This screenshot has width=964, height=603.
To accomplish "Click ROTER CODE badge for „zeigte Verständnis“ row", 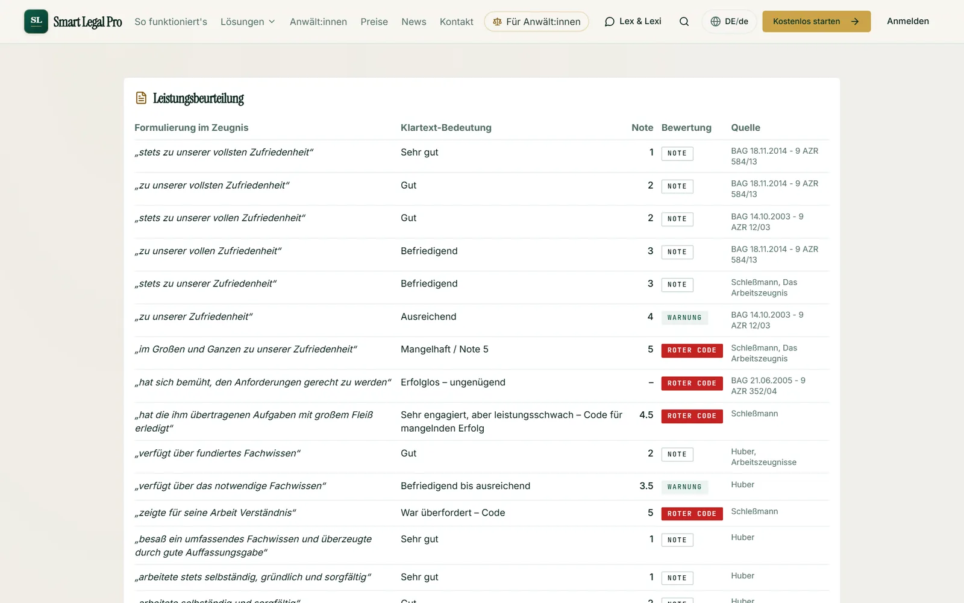I will point(692,514).
